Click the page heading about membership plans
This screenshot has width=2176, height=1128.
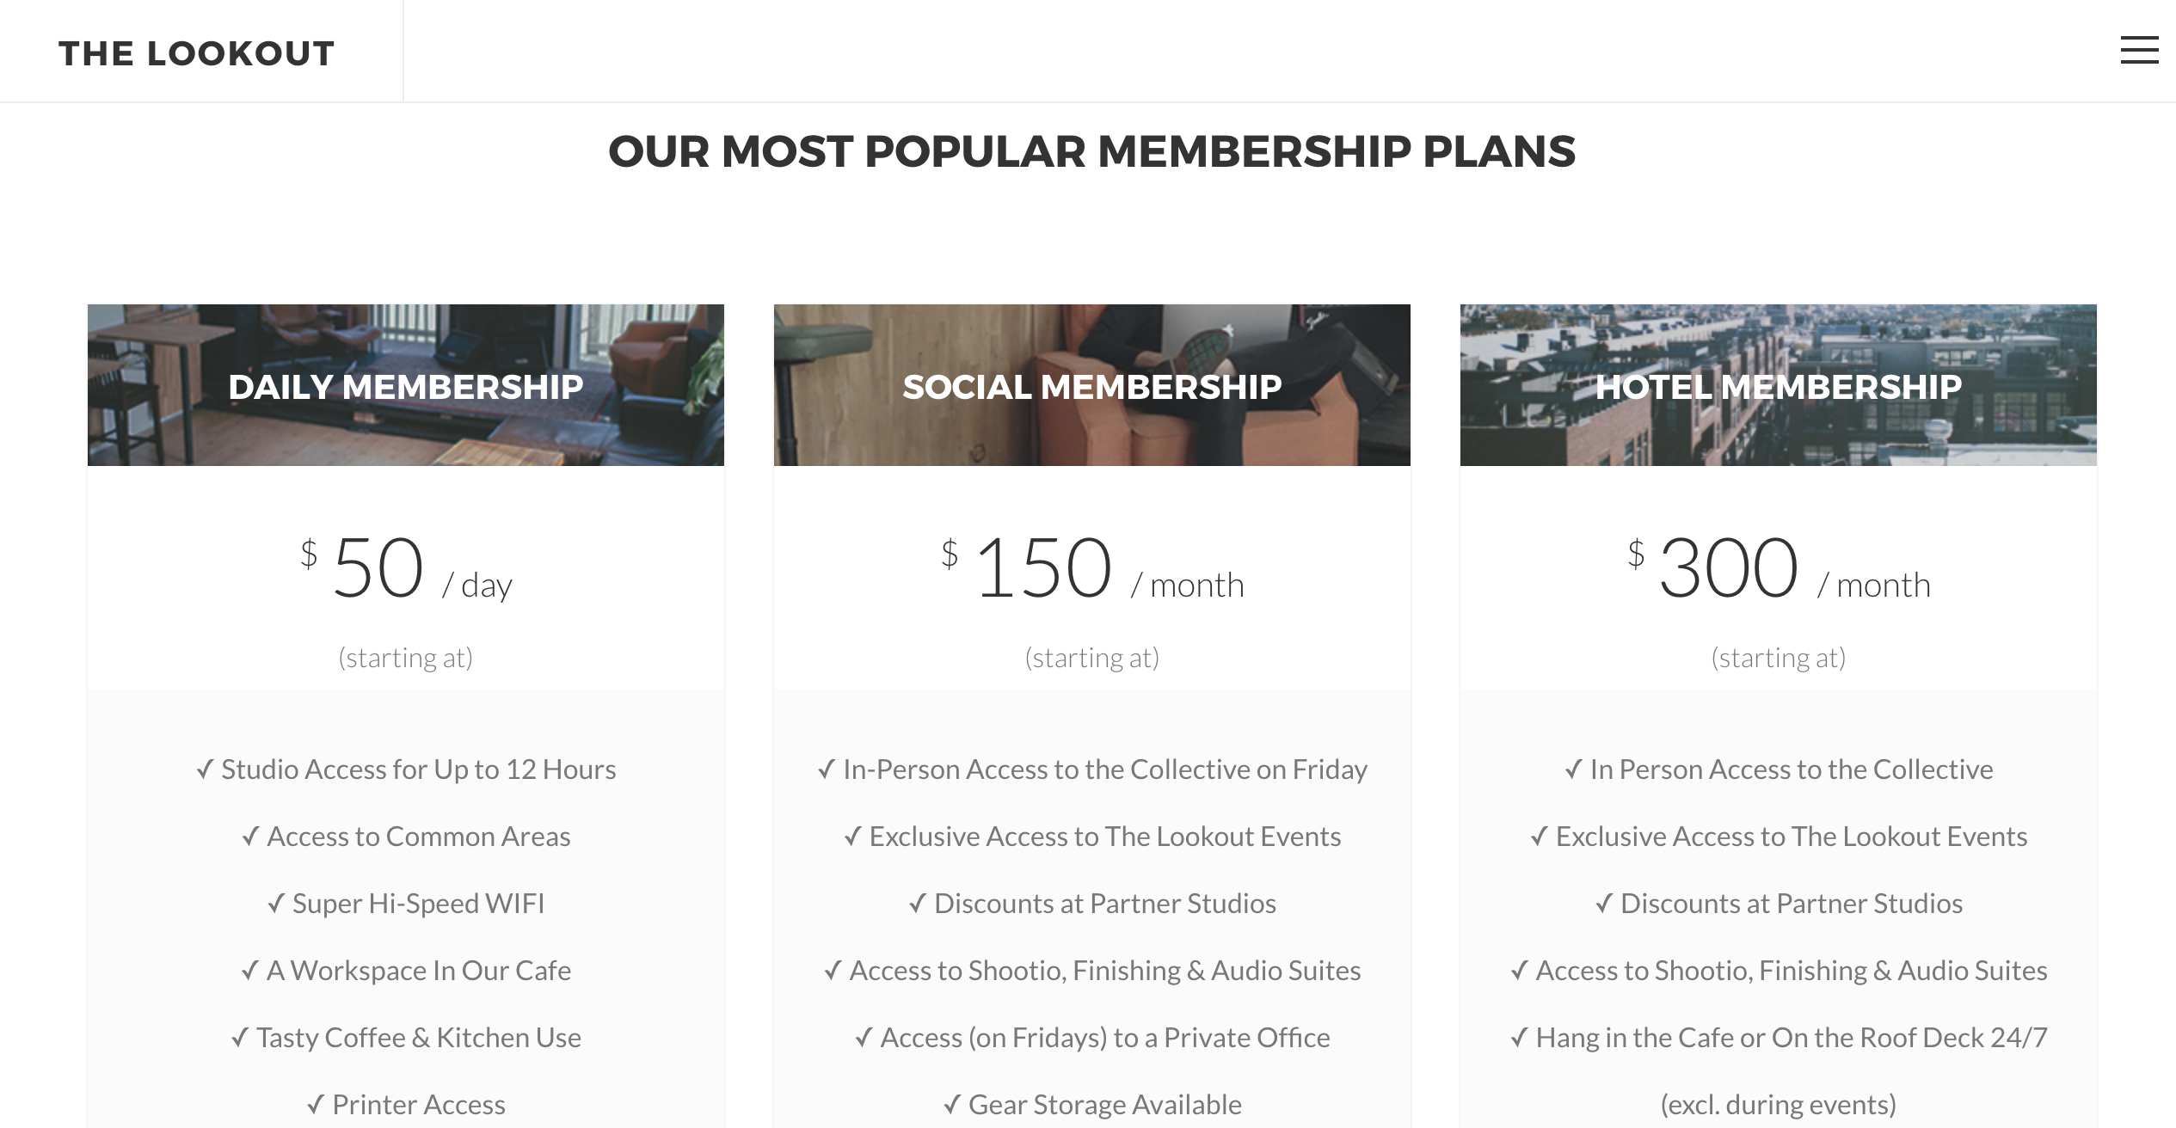click(x=1091, y=152)
